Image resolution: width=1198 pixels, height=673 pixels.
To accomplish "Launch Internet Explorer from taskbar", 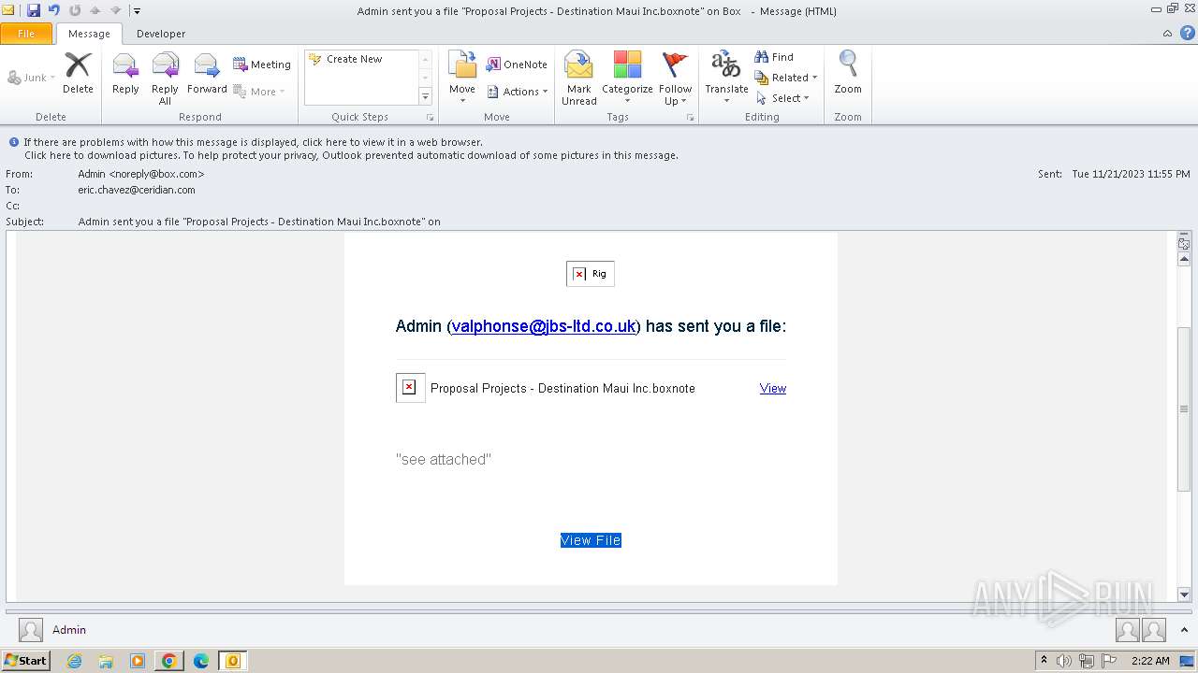I will 74,661.
